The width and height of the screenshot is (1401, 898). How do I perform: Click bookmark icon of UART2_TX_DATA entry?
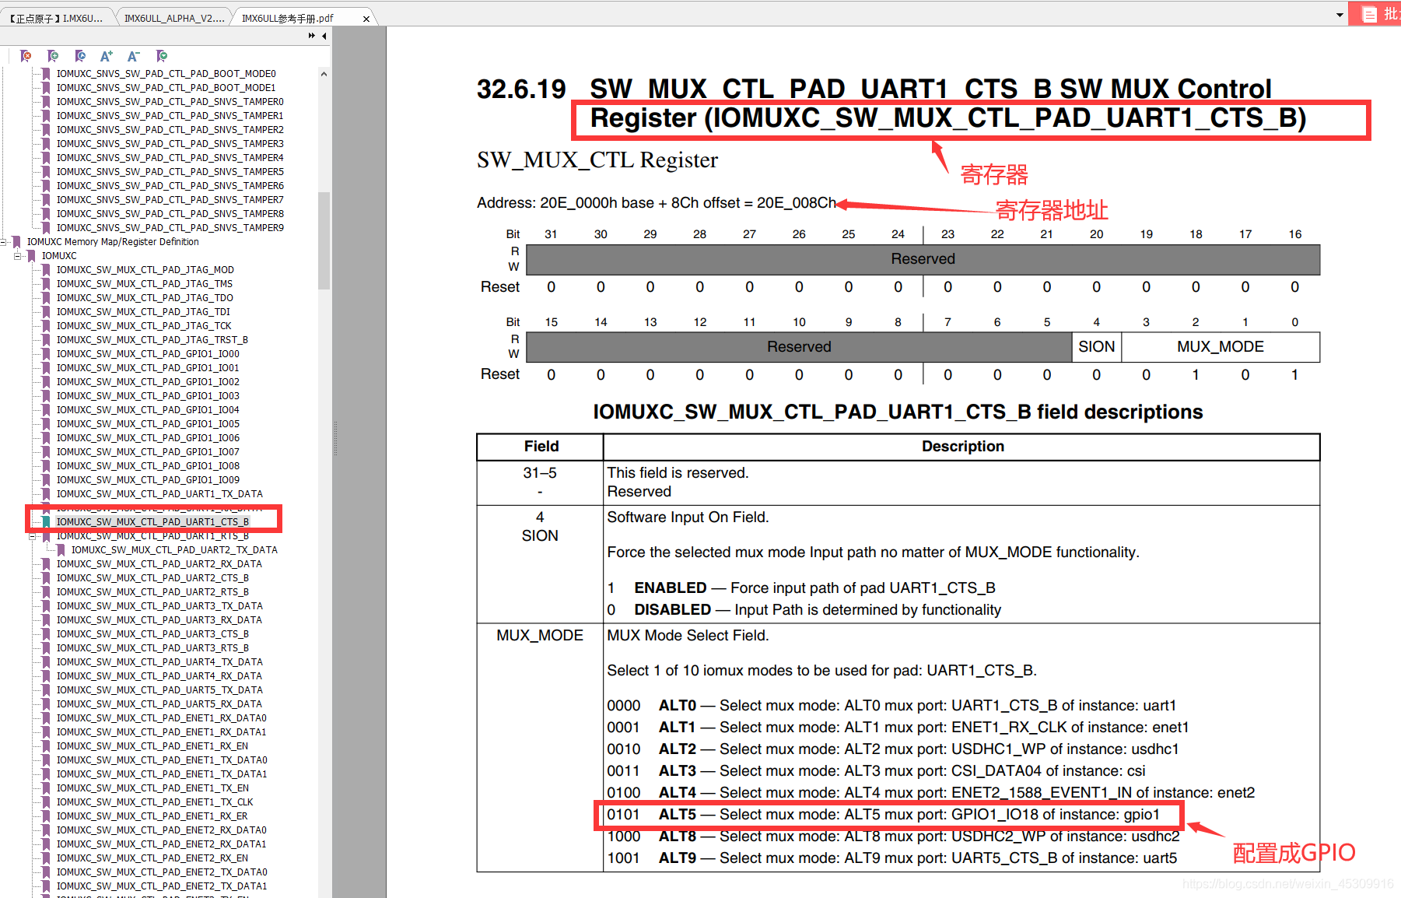click(61, 550)
